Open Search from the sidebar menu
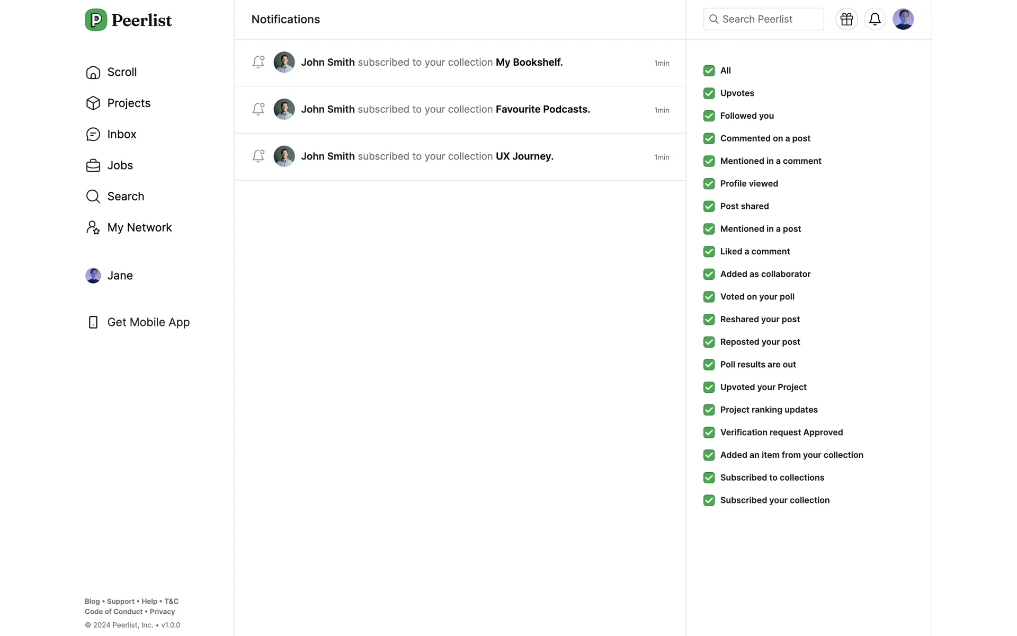The width and height of the screenshot is (1017, 636). [126, 197]
